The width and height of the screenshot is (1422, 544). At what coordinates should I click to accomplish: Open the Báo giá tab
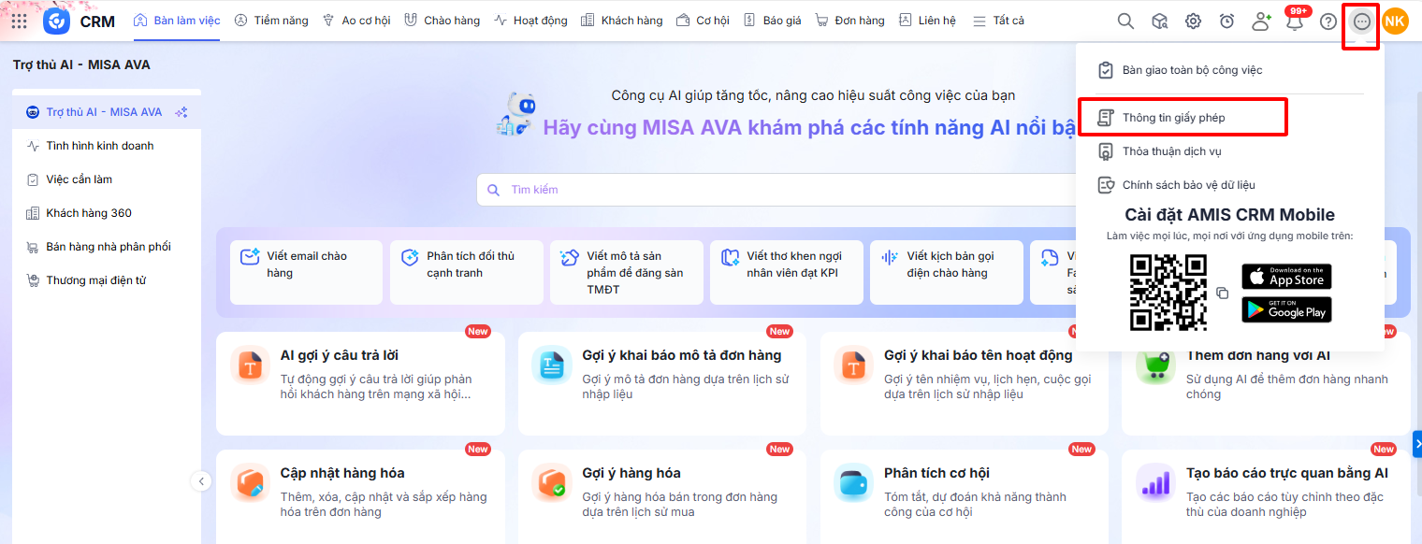click(773, 21)
